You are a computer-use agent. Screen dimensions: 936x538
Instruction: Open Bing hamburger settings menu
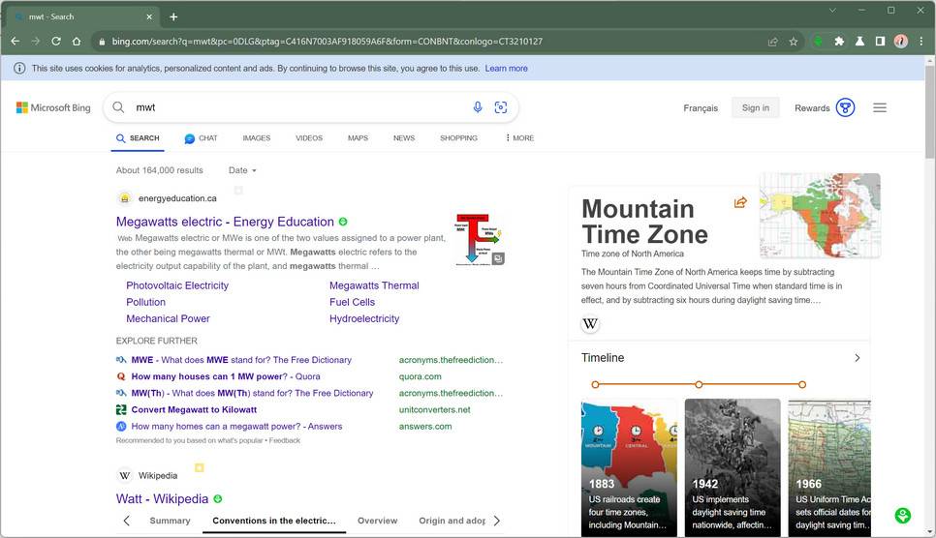(880, 108)
